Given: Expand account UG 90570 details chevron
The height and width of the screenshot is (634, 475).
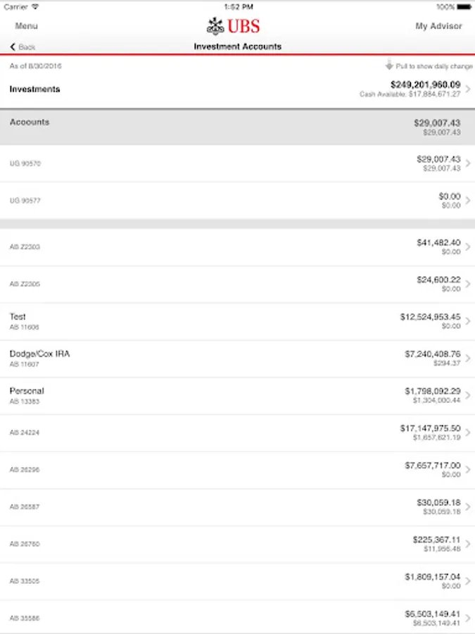Looking at the screenshot, I should (468, 163).
